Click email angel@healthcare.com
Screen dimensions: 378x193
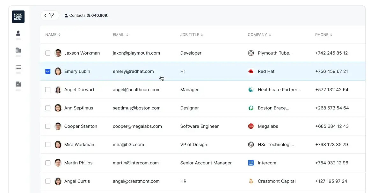136,90
